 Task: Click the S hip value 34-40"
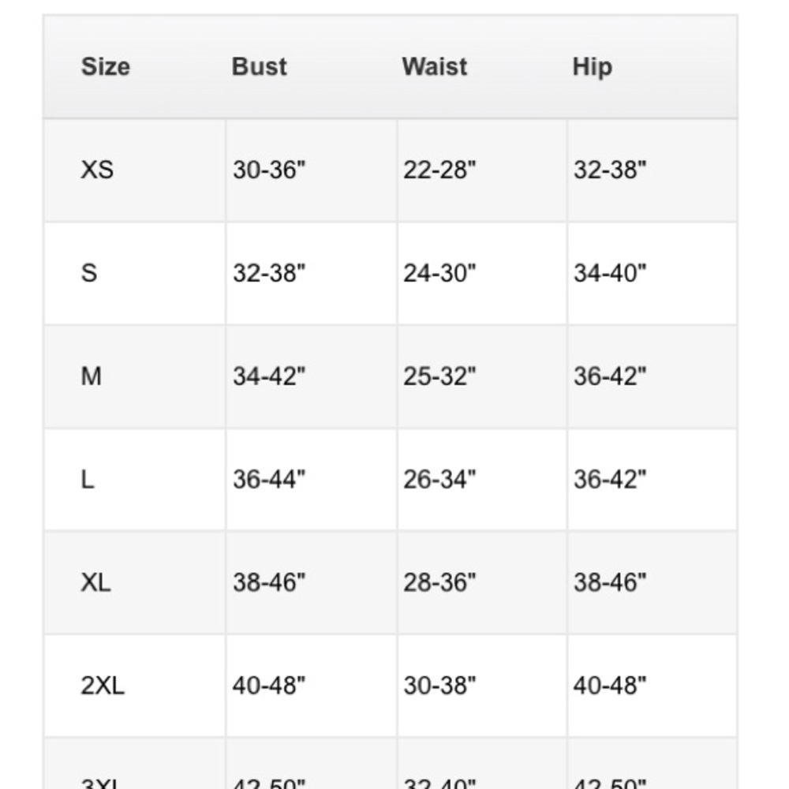(x=610, y=273)
